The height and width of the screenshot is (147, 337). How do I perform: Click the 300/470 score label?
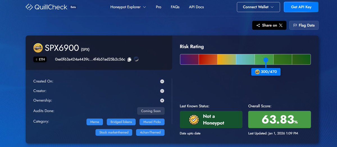[x=266, y=72]
